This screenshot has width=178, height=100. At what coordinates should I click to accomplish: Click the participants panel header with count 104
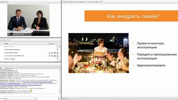[x=5, y=40]
